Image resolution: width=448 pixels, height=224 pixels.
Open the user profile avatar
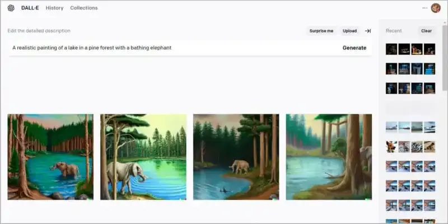pyautogui.click(x=436, y=8)
